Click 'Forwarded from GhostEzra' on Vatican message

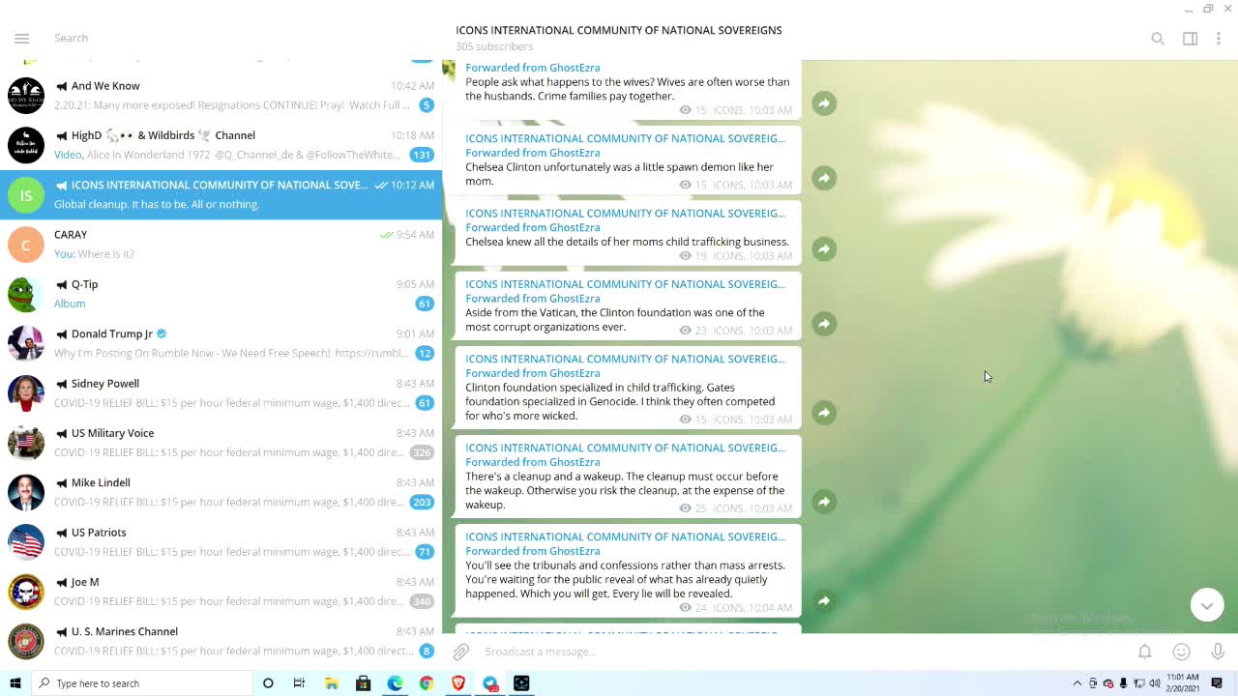533,299
